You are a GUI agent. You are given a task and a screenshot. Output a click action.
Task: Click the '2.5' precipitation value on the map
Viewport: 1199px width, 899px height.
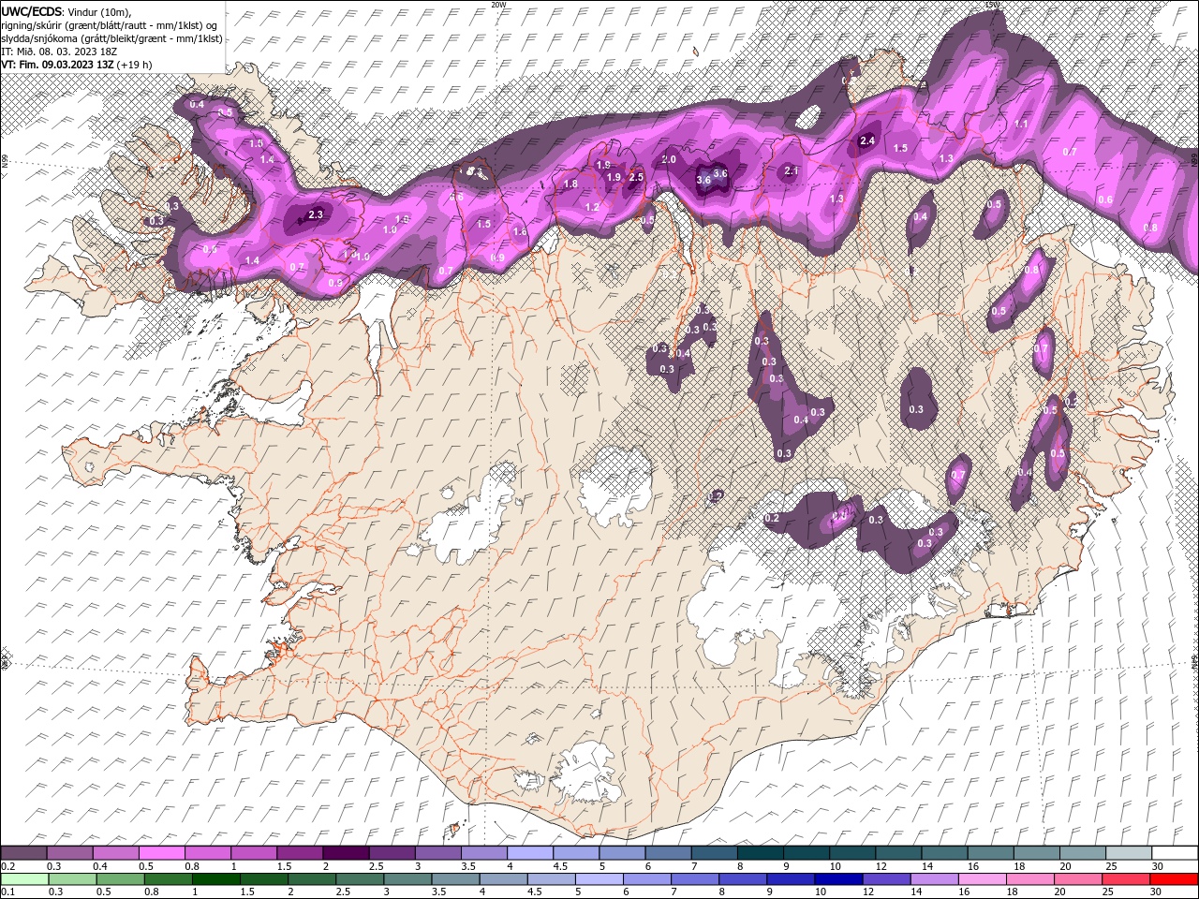click(x=636, y=177)
